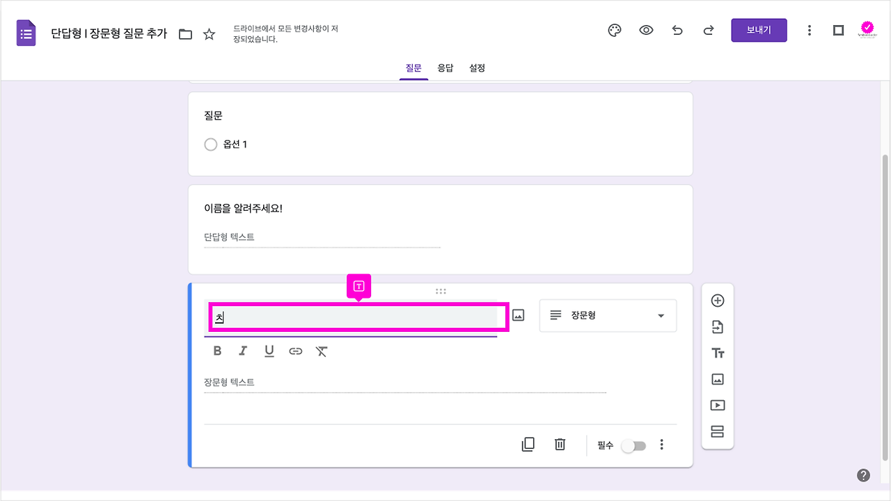Add a video from the side toolbar

click(x=717, y=404)
